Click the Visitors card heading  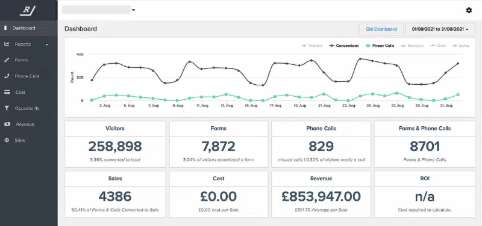[115, 128]
